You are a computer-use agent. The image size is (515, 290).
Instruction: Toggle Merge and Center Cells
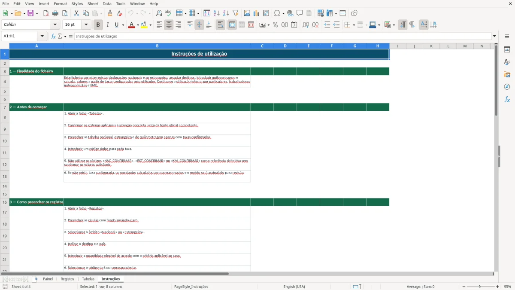pyautogui.click(x=232, y=25)
